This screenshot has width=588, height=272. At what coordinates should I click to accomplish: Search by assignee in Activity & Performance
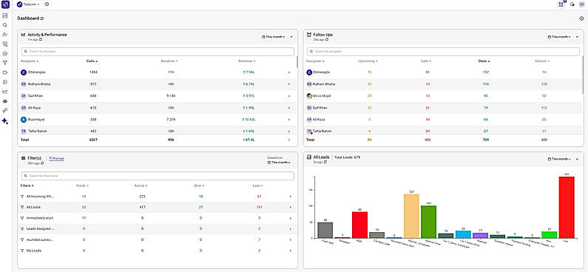coord(158,51)
